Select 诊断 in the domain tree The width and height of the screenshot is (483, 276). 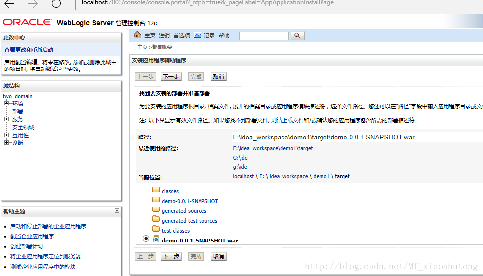click(18, 143)
